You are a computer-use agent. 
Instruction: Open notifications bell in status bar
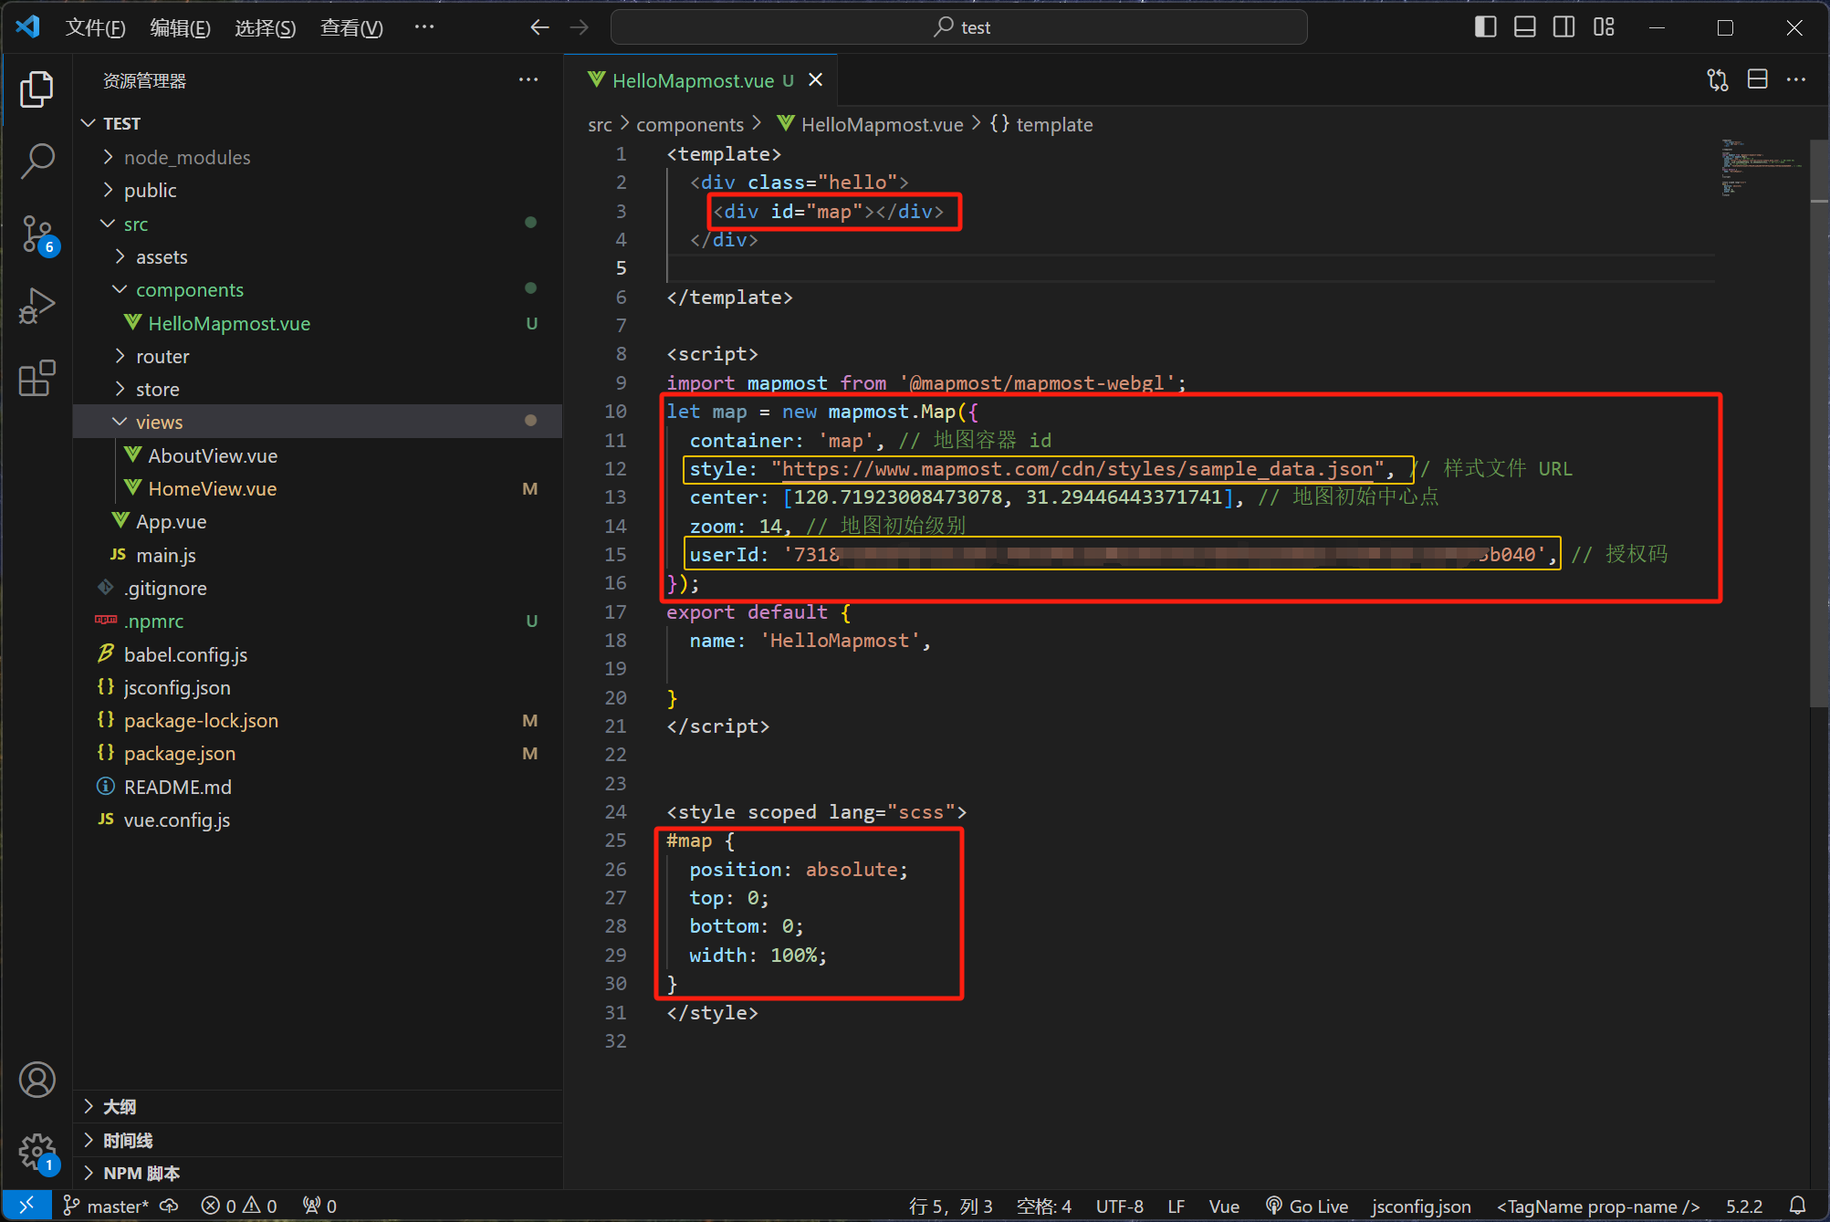1797,1206
